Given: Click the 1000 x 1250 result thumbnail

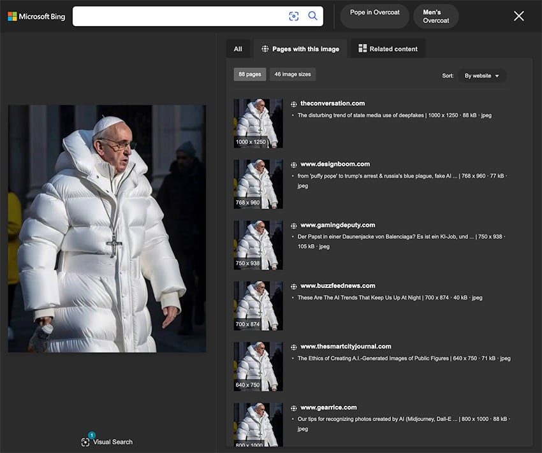Looking at the screenshot, I should coord(258,122).
